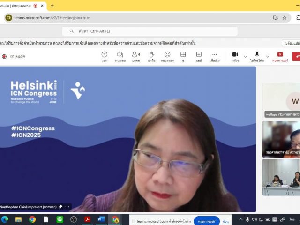Click the microphone tray icon
Image resolution: width=300 pixels, height=225 pixels.
[247, 219]
